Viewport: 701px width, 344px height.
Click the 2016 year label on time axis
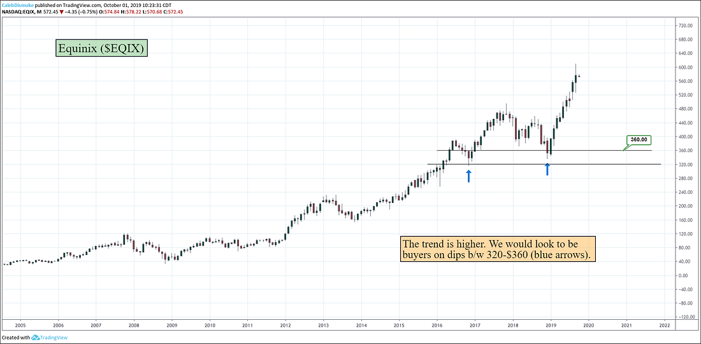(437, 326)
